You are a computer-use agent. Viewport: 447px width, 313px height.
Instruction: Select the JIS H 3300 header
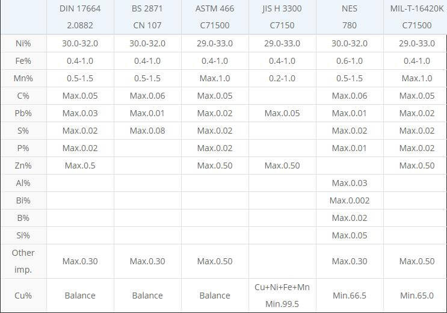pyautogui.click(x=282, y=8)
